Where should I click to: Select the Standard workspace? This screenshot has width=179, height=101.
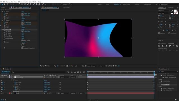coord(116,4)
